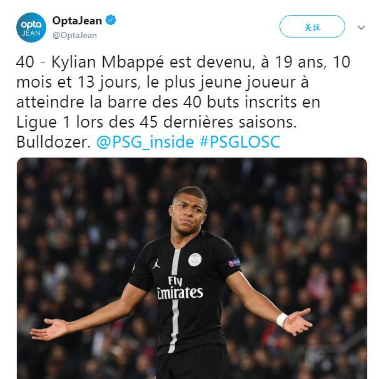Click 'Kylian Mbappé' in the tweet text

click(108, 63)
